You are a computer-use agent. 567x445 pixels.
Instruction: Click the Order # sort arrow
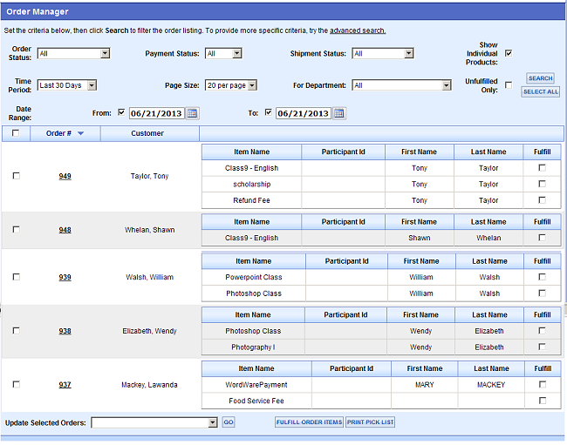pos(80,133)
